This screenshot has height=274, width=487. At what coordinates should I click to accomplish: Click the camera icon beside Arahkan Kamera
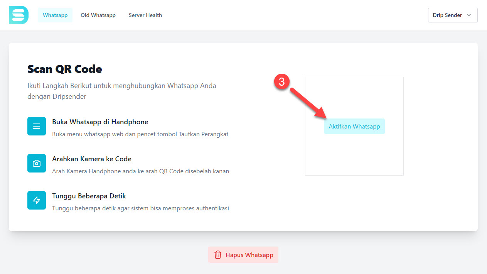tap(37, 163)
